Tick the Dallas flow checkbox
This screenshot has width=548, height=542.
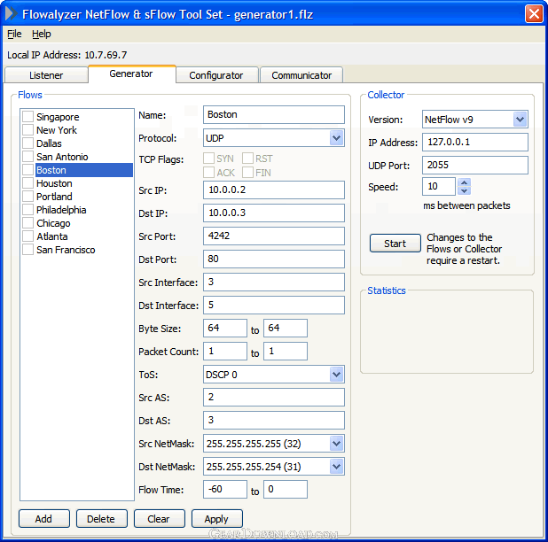click(x=28, y=143)
